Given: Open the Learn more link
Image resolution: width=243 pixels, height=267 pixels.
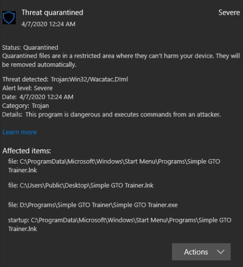Looking at the screenshot, I should click(x=20, y=132).
